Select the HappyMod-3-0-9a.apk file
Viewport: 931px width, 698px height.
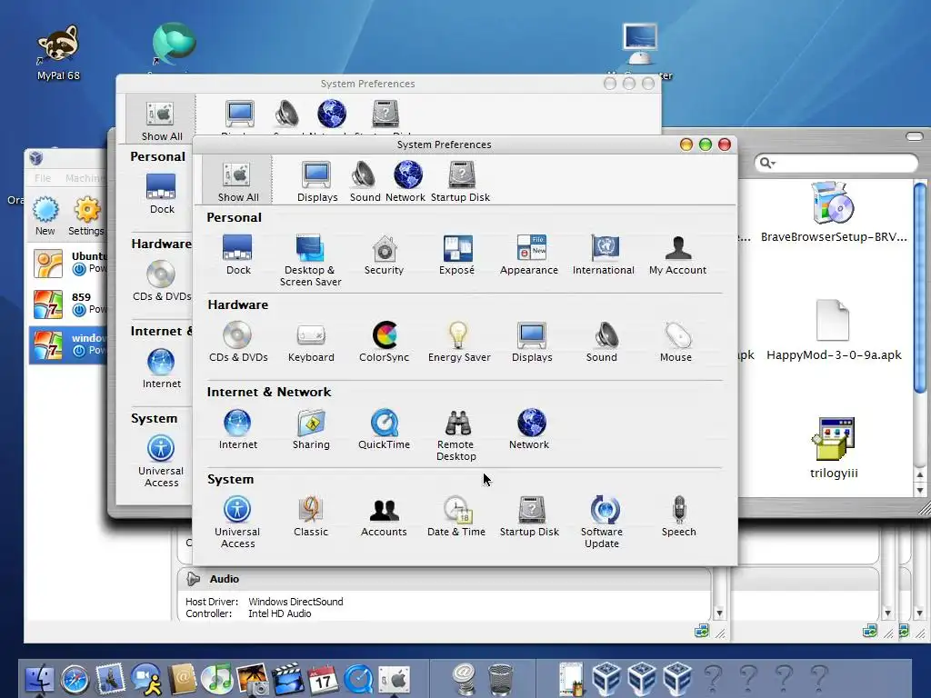pyautogui.click(x=834, y=330)
